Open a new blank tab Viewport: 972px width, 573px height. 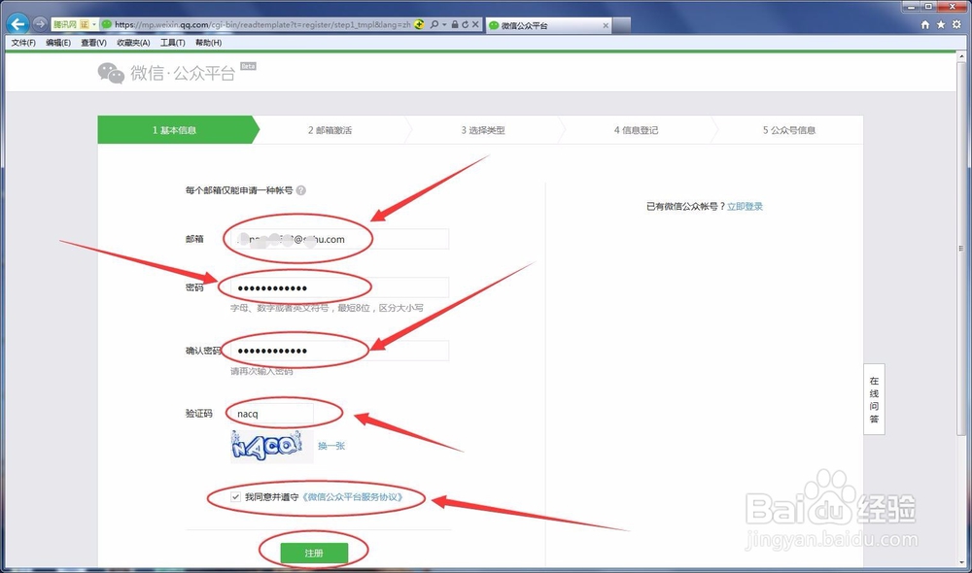pyautogui.click(x=622, y=25)
